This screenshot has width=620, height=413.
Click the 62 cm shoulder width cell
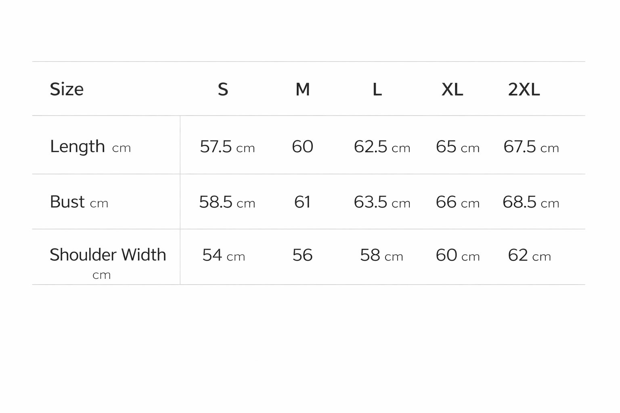(529, 255)
